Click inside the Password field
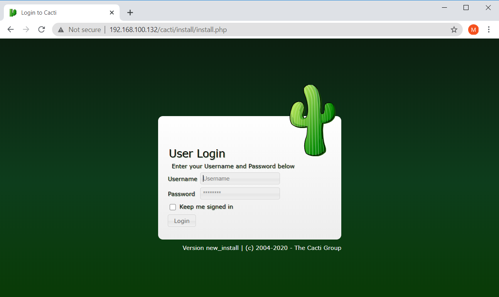The image size is (499, 297). point(239,193)
